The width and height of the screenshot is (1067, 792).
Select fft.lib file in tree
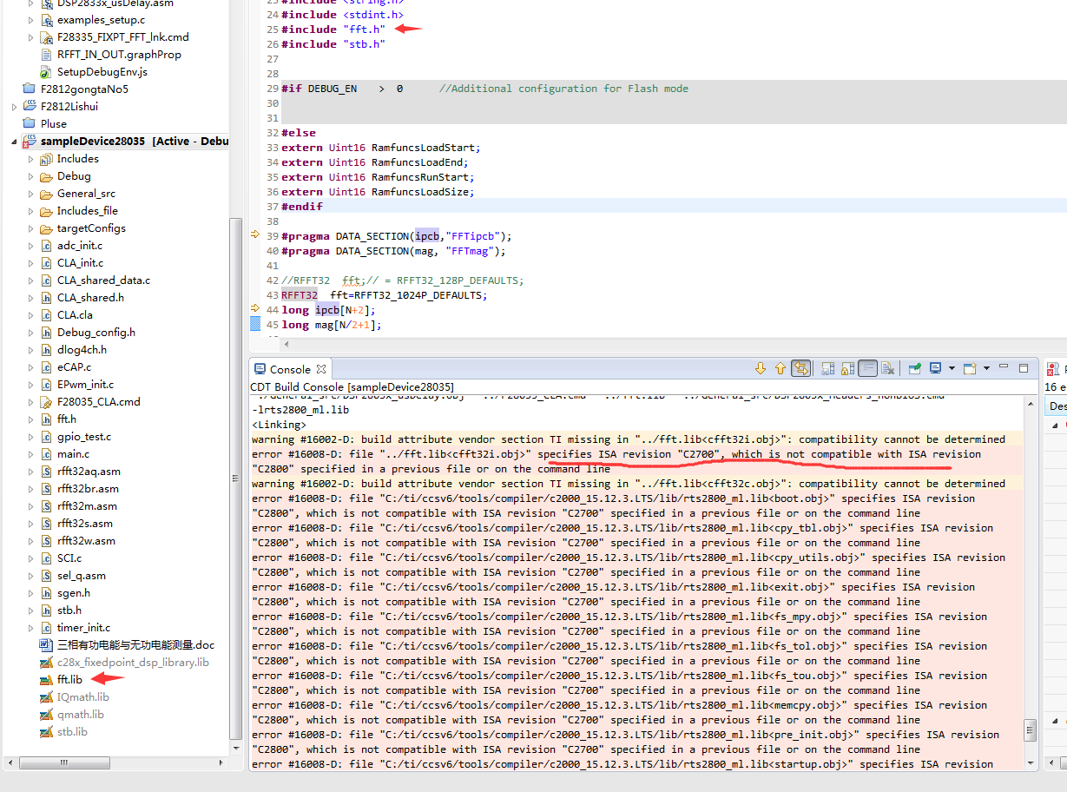coord(69,679)
